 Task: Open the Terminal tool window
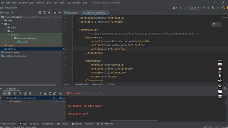click(63, 124)
